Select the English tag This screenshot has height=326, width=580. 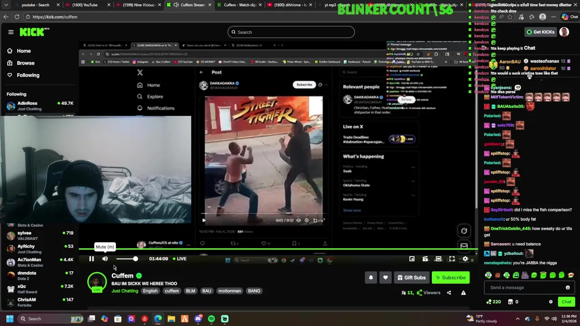pos(150,291)
